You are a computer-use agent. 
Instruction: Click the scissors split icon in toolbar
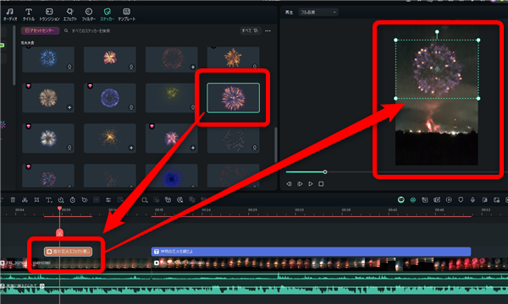click(25, 200)
